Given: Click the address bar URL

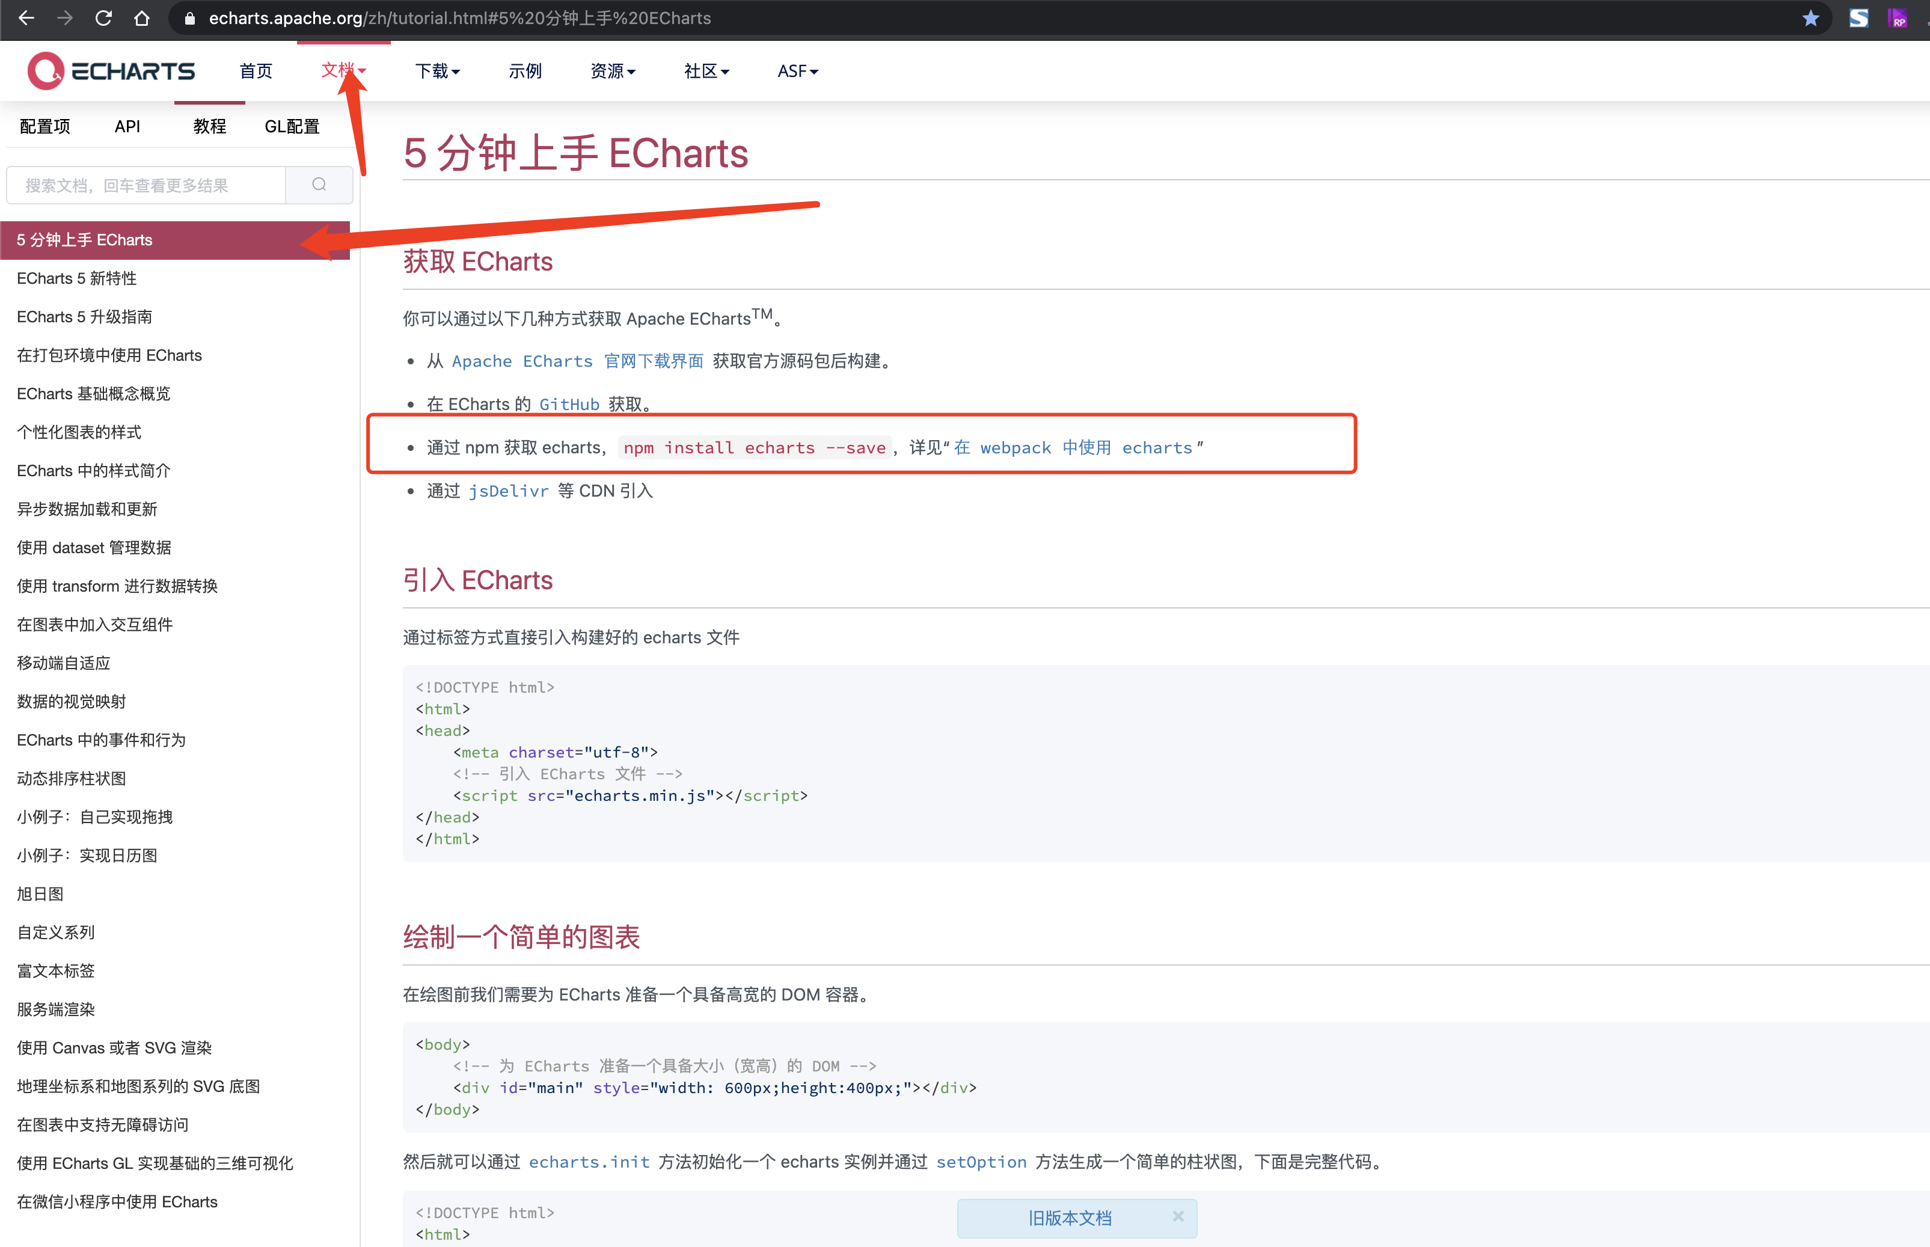Looking at the screenshot, I should (460, 18).
